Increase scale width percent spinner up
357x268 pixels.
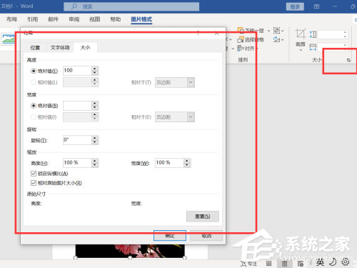pos(187,161)
